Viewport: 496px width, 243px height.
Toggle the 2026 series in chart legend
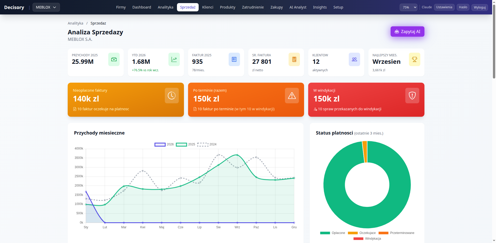160,144
